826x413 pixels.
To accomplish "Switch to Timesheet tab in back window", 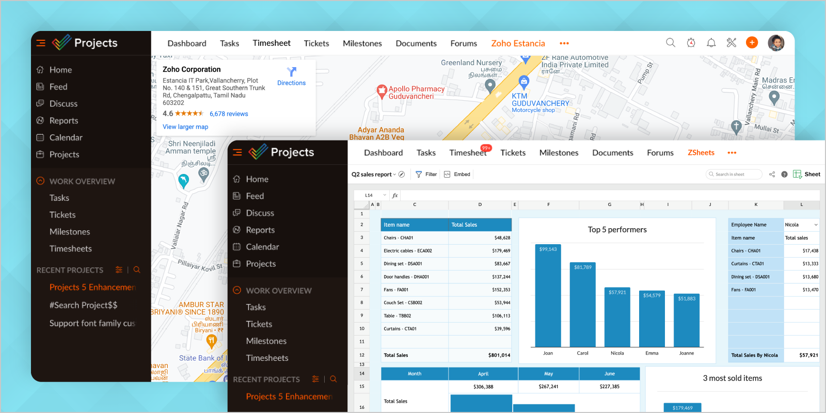I will (272, 43).
